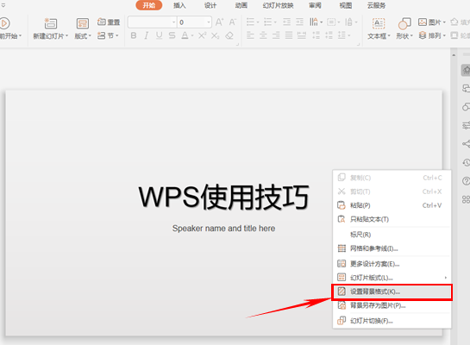Switch to the View (视图) tab
Screen dimensions: 470x345
click(346, 5)
